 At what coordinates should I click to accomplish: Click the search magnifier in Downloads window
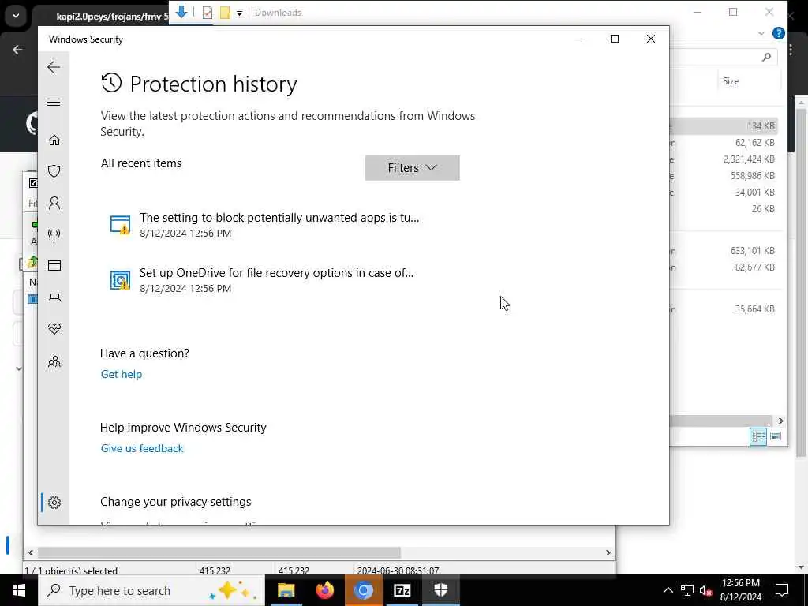coord(766,57)
